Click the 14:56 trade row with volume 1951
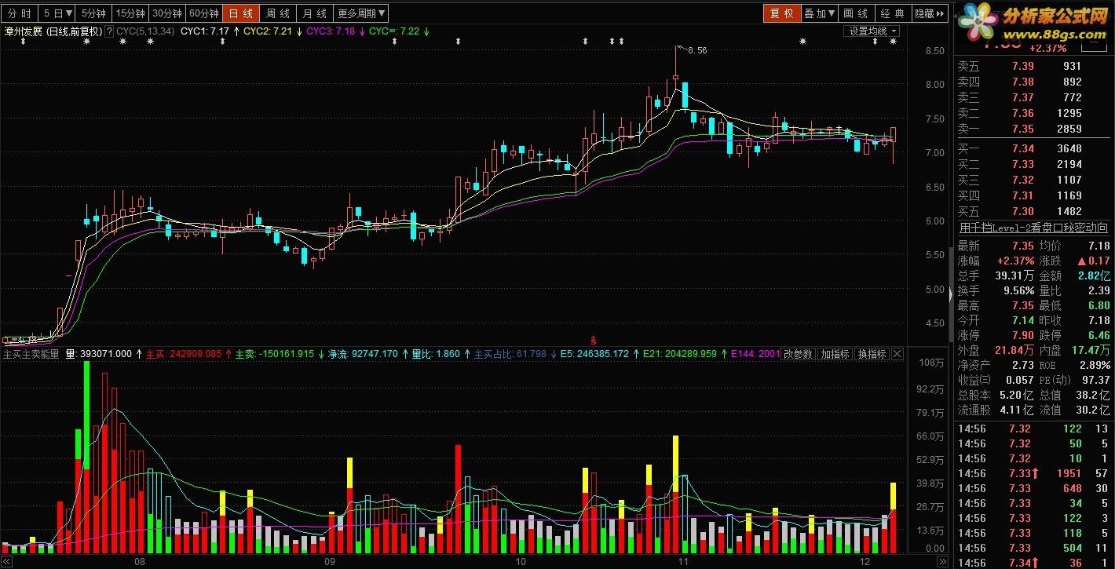Viewport: 1115px width, 569px height. pyautogui.click(x=1033, y=474)
